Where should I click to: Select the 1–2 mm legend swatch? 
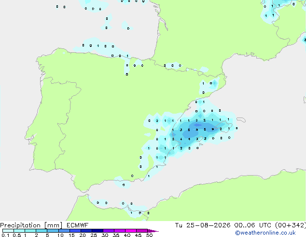[x=30, y=231]
